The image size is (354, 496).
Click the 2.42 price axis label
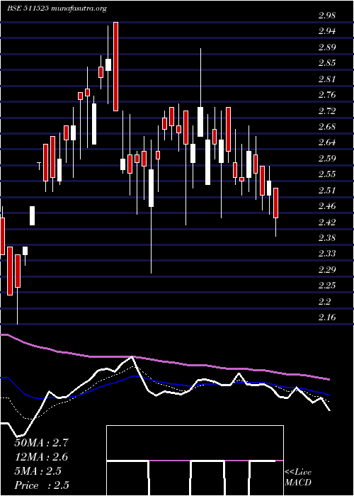[x=327, y=222]
